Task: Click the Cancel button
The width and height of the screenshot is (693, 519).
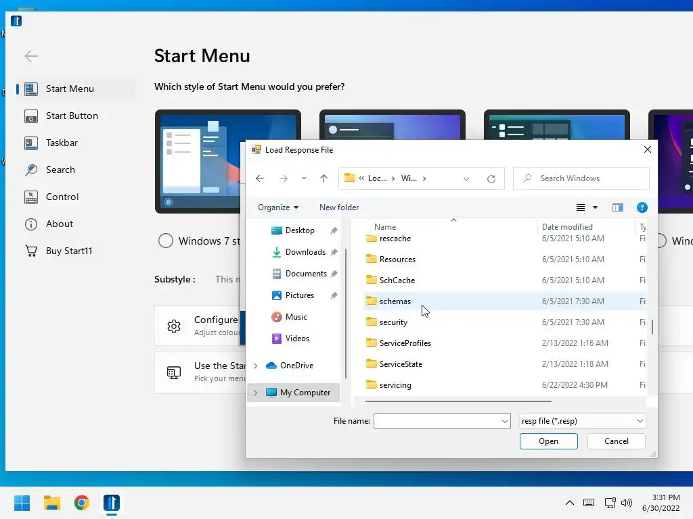Action: coord(616,441)
